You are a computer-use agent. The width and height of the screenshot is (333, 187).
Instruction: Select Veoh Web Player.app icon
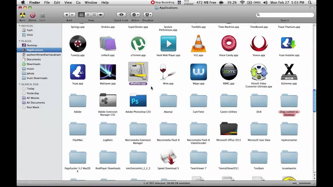168,44
